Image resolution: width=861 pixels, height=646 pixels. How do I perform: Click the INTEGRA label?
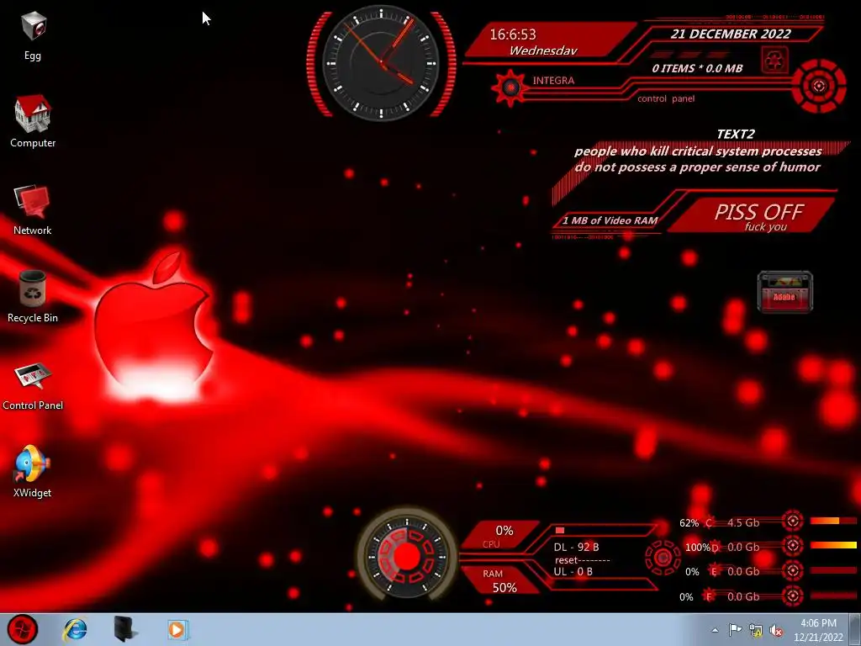[x=553, y=81]
